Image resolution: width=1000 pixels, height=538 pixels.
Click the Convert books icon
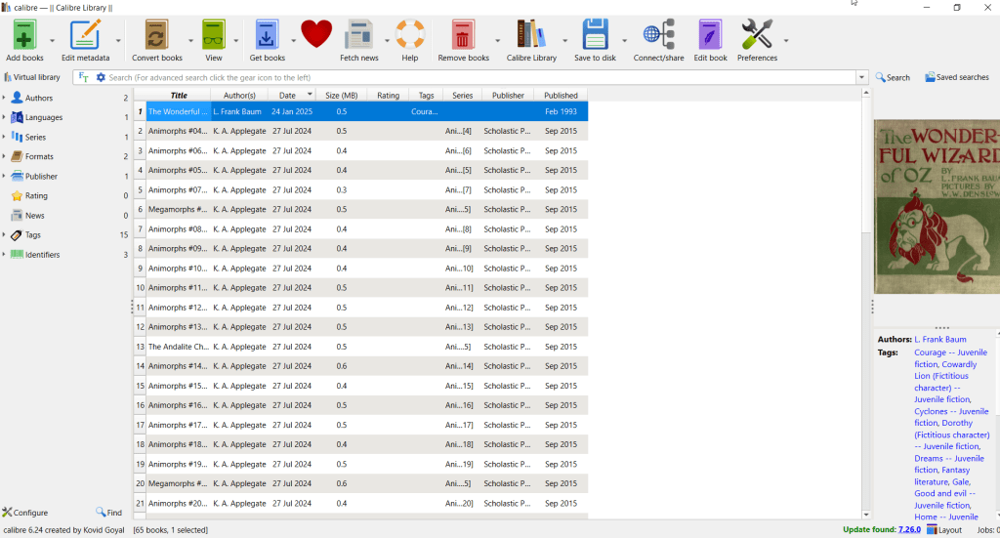[x=156, y=35]
